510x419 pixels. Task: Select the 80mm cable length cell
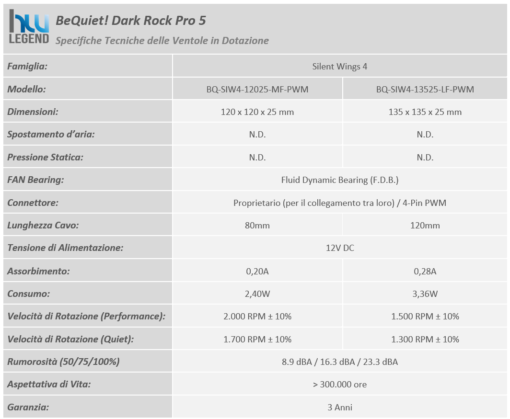(257, 225)
